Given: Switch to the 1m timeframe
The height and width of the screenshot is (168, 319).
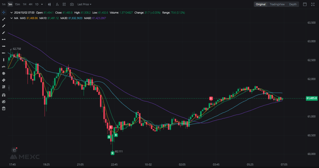Looking at the screenshot, I should coord(4,4).
